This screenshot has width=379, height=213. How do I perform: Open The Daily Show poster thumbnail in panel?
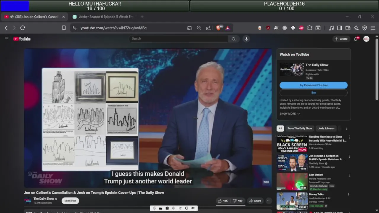(292, 69)
